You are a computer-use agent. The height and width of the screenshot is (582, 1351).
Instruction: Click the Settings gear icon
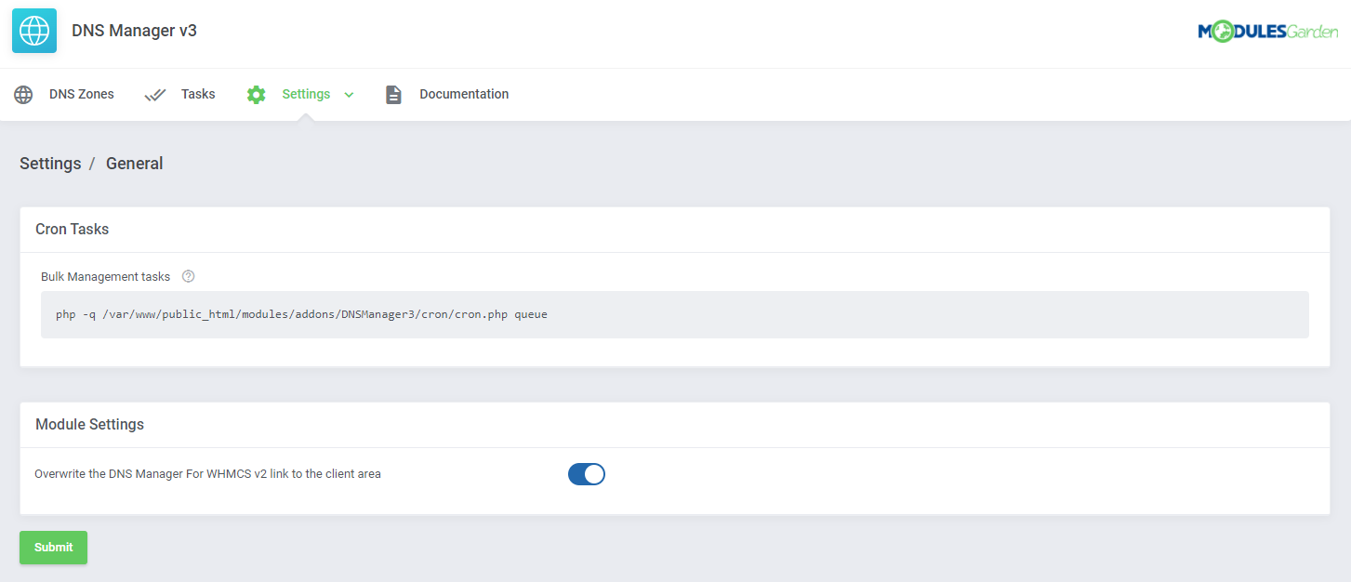[257, 95]
